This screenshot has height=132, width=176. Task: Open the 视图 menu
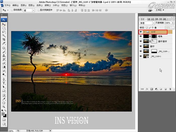pyautogui.click(x=64, y=5)
